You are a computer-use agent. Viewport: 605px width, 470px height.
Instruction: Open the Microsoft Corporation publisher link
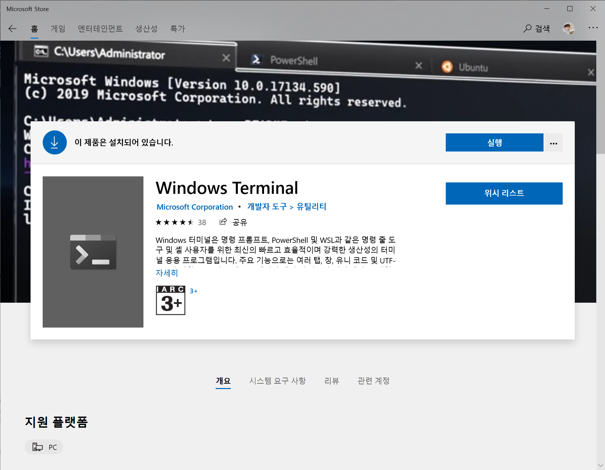point(194,207)
